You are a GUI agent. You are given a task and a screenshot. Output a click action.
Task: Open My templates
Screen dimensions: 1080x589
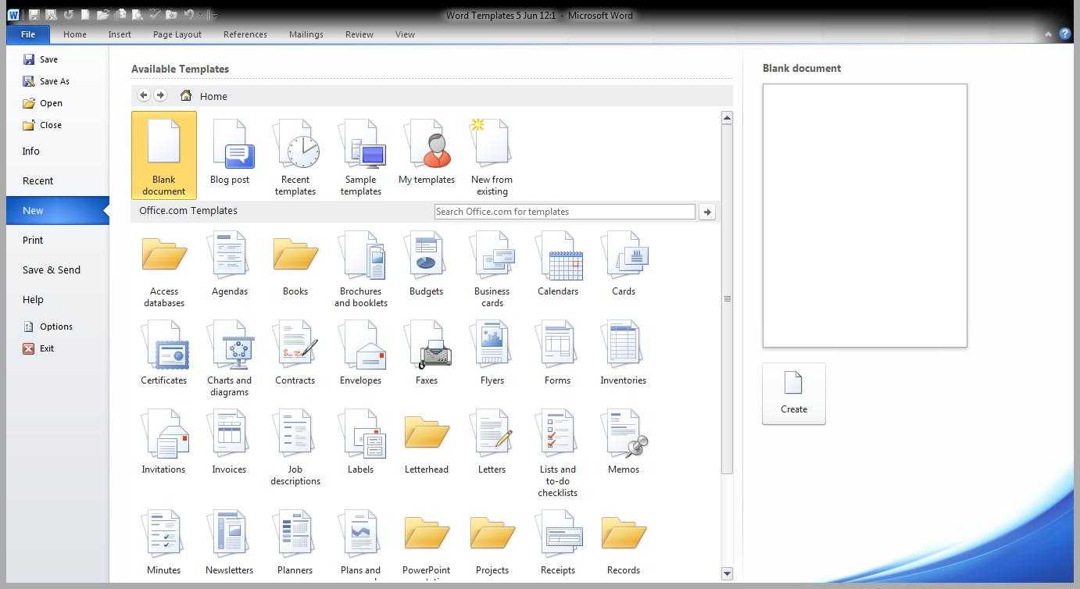coord(427,153)
